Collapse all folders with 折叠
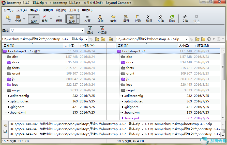227x145 pixels. tap(138, 19)
